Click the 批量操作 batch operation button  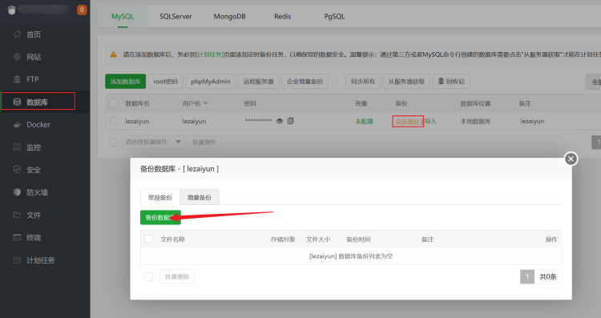coord(204,142)
